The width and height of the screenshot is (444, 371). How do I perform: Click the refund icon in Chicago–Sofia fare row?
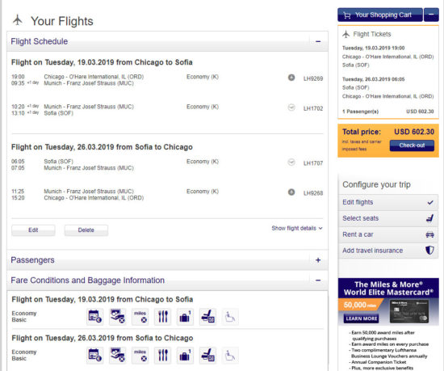[118, 317]
